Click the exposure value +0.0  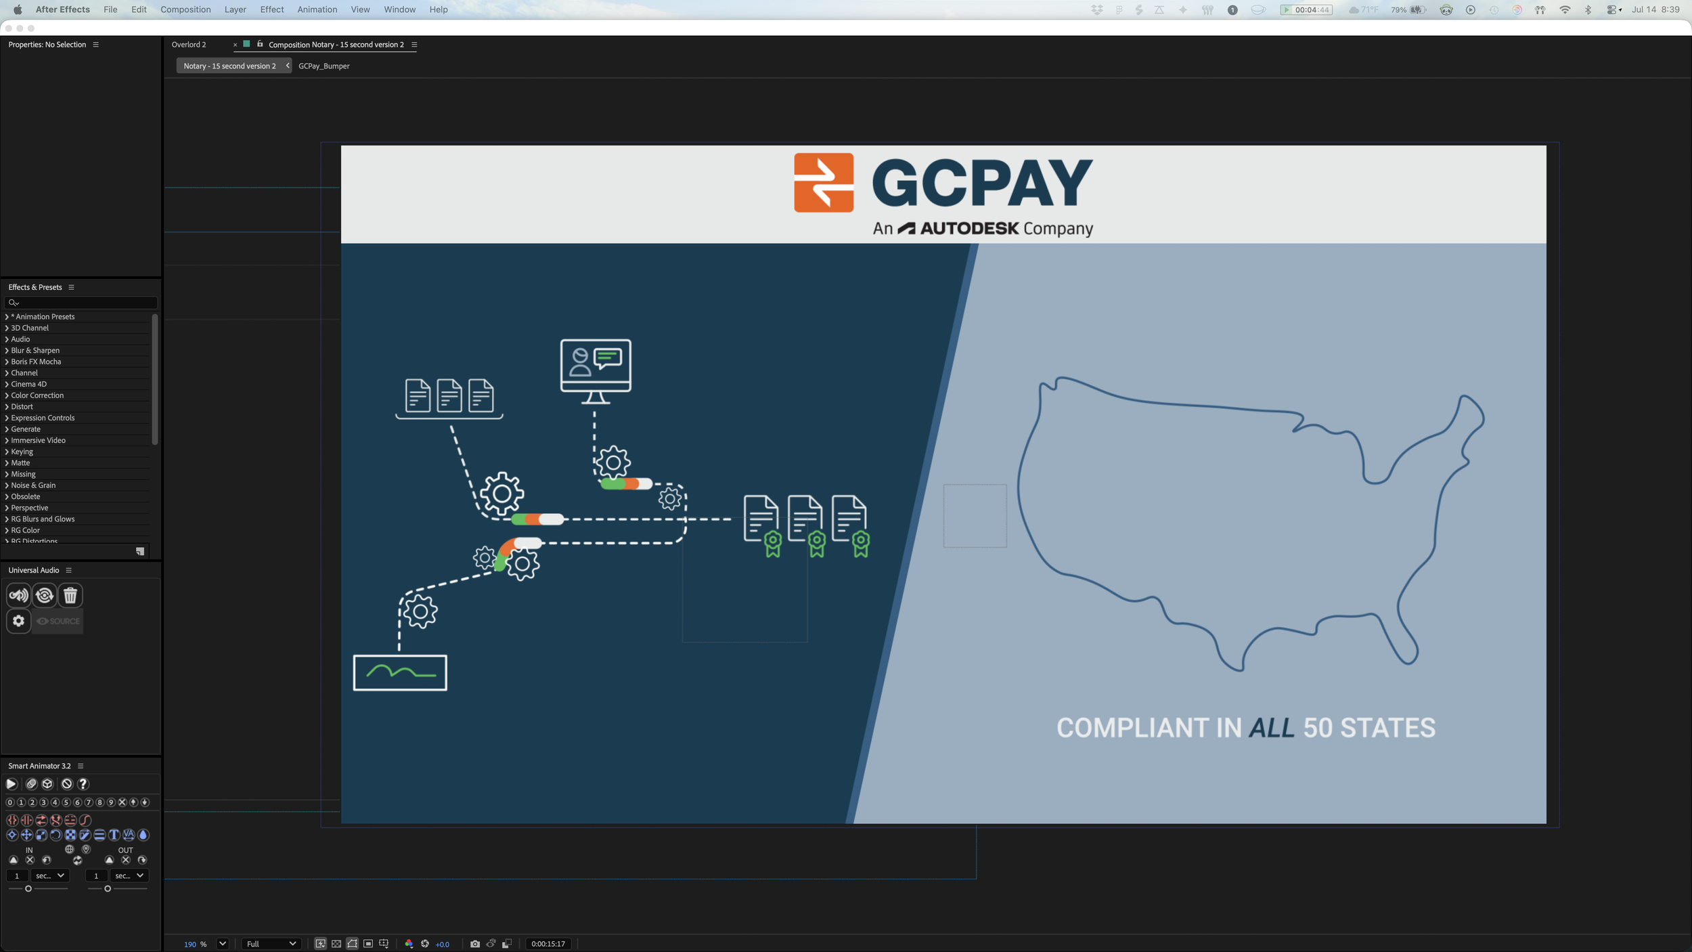[443, 945]
